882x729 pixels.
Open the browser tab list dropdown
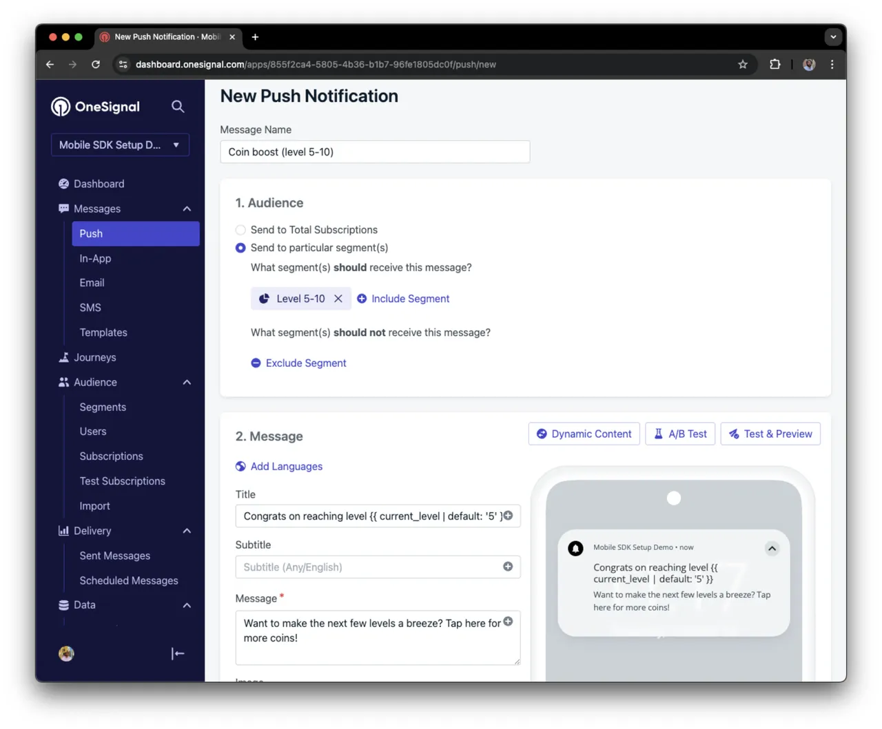point(833,37)
